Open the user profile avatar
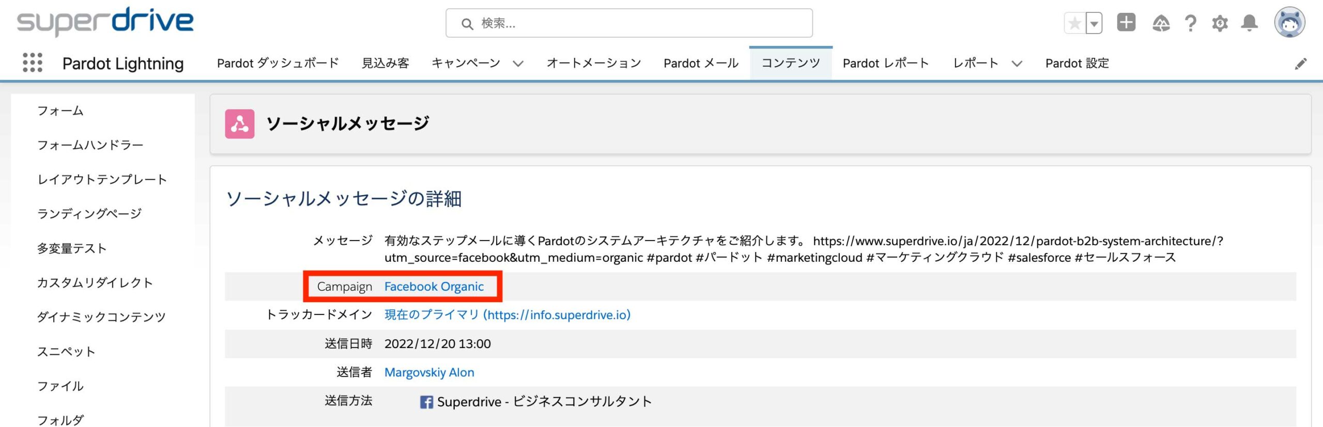Viewport: 1323px width, 427px height. click(x=1289, y=23)
